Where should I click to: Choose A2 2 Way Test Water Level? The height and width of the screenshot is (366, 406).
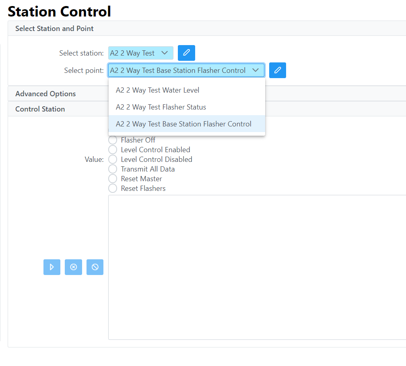tap(157, 90)
